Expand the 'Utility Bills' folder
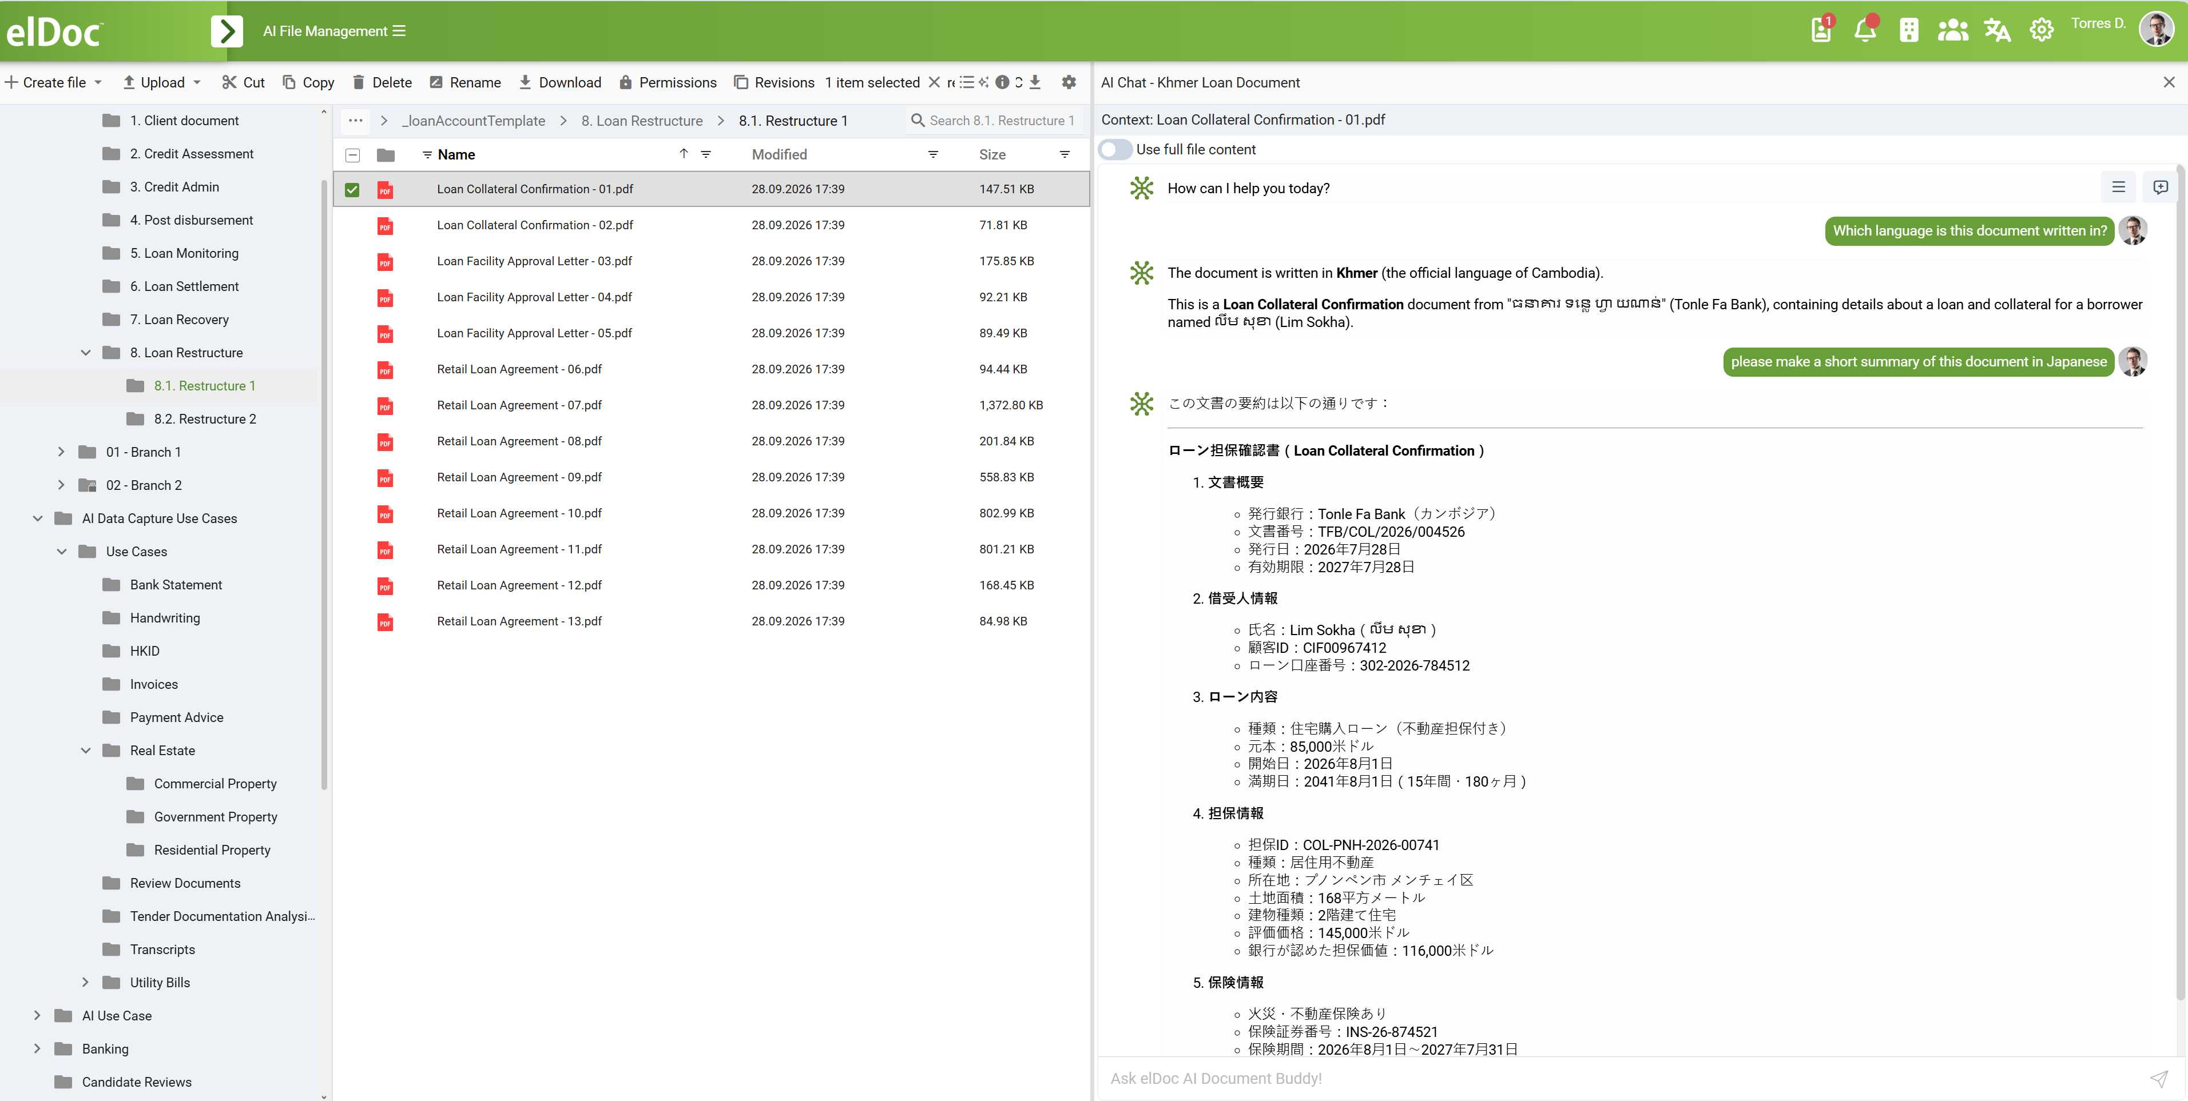2188x1101 pixels. tap(86, 982)
